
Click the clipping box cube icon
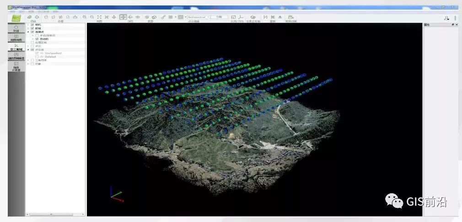click(x=147, y=17)
